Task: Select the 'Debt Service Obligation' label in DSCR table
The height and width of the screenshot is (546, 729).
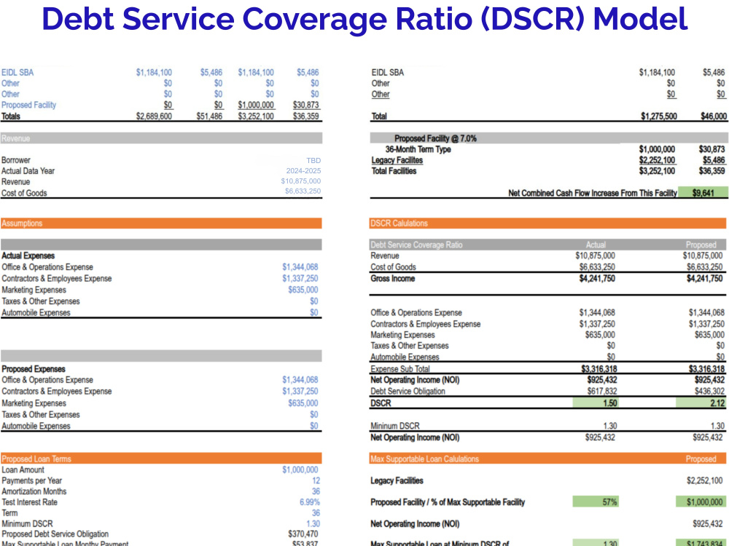Action: click(408, 392)
